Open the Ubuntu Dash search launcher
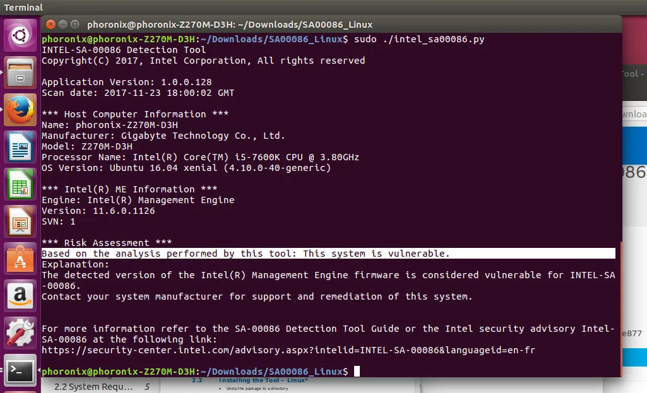This screenshot has height=393, width=647. coord(20,35)
